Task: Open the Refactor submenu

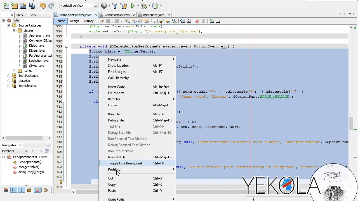Action: (x=137, y=99)
